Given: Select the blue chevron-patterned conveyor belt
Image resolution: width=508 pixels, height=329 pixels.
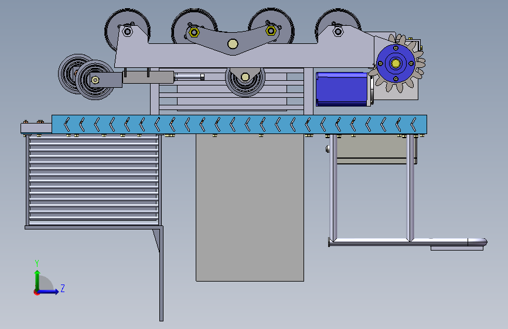Looking at the screenshot, I should [239, 124].
